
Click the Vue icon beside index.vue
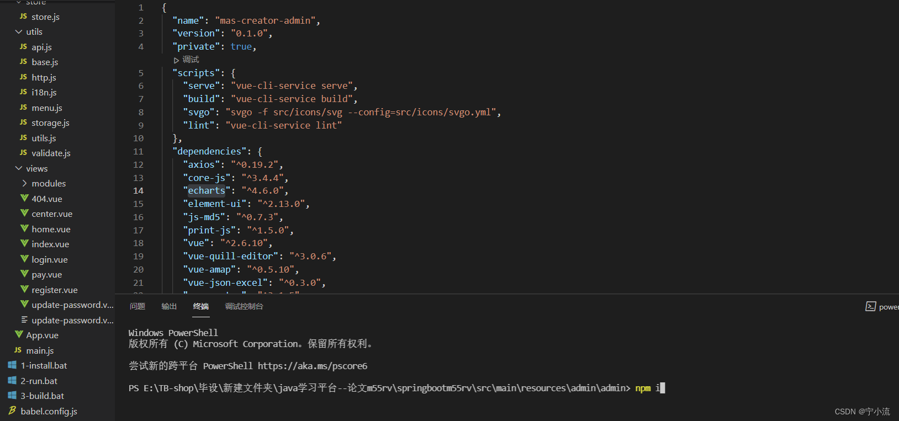coord(24,243)
